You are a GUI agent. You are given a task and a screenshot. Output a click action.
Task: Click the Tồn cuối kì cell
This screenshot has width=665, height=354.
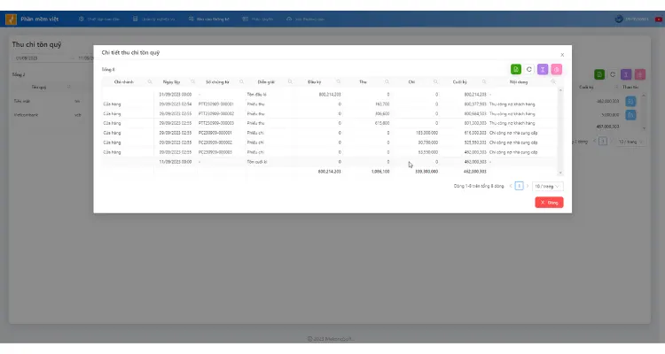click(x=257, y=162)
